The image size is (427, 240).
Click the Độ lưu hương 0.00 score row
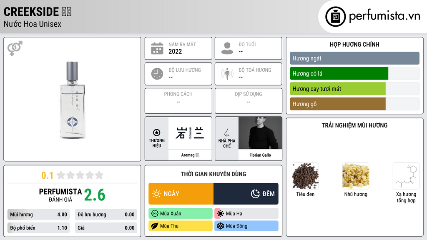click(106, 215)
